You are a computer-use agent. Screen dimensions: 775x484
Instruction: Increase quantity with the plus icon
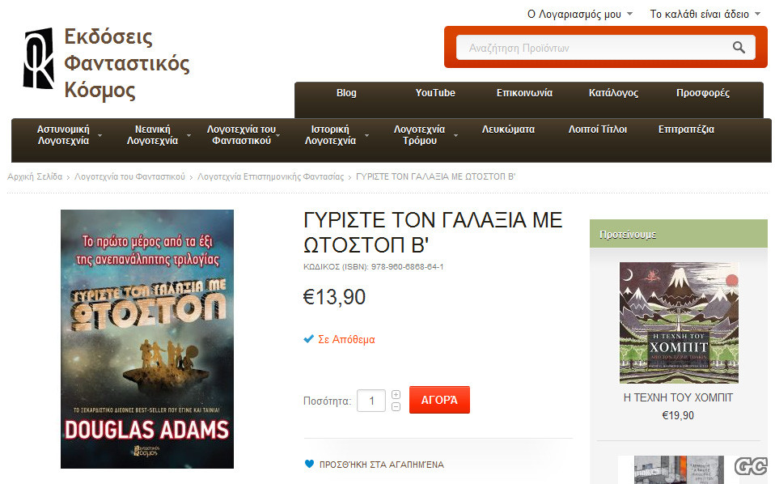pos(396,394)
